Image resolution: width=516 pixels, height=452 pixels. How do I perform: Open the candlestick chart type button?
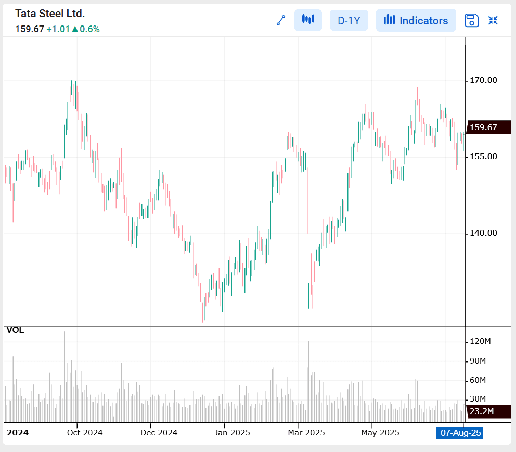point(308,20)
